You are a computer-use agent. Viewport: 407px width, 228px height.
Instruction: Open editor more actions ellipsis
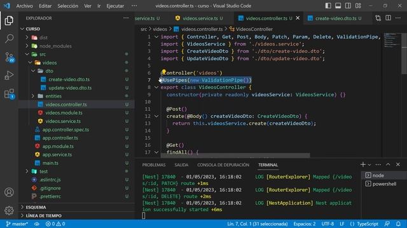(x=398, y=18)
